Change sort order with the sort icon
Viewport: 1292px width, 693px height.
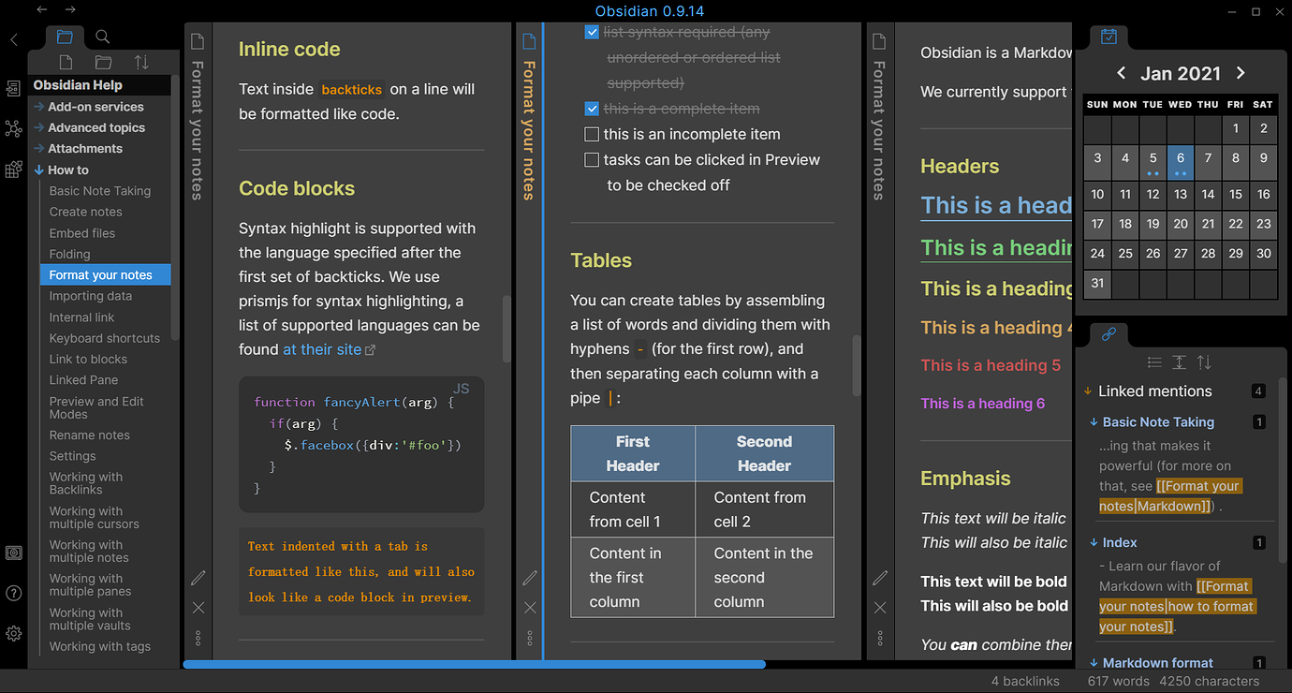pyautogui.click(x=140, y=61)
